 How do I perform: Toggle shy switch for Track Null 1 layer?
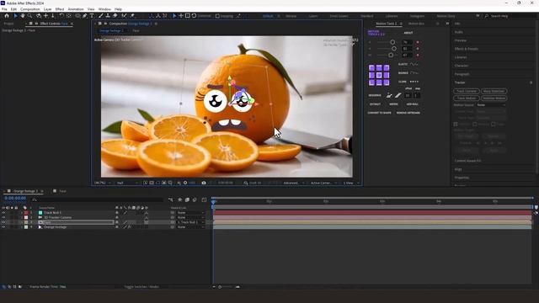tap(117, 213)
